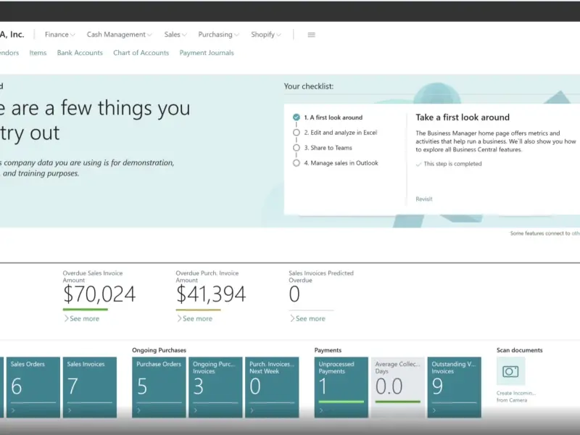Expand the Purchasing dropdown menu
The height and width of the screenshot is (435, 580).
coord(219,35)
